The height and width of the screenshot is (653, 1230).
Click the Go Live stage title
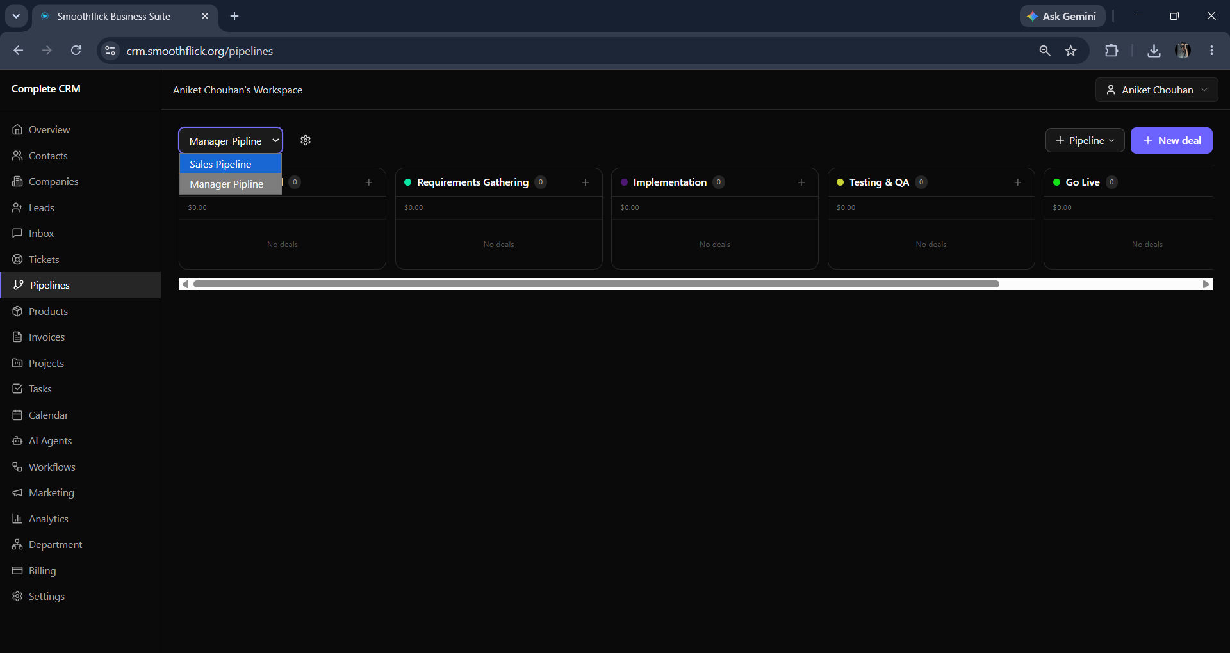point(1083,182)
